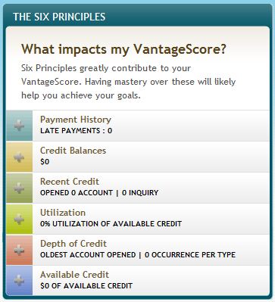The height and width of the screenshot is (302, 275).
Task: Open the Recent Credit row
Action: [138, 188]
